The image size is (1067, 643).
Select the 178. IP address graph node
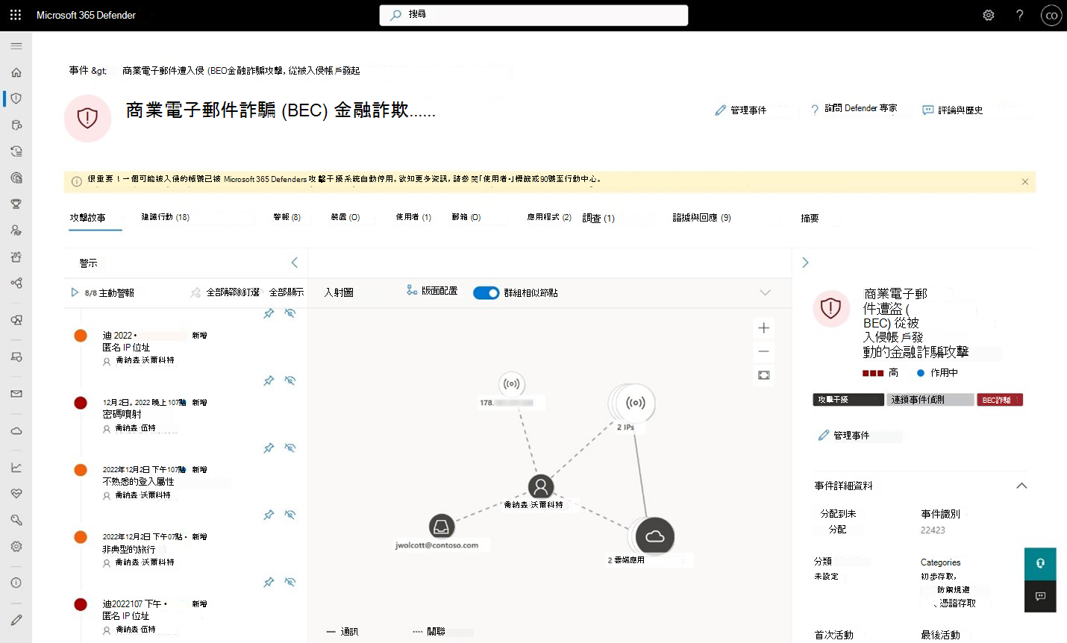[511, 384]
